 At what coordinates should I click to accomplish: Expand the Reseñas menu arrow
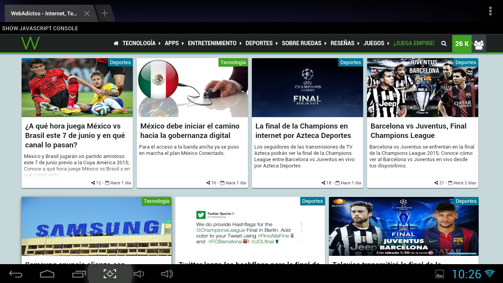point(358,43)
